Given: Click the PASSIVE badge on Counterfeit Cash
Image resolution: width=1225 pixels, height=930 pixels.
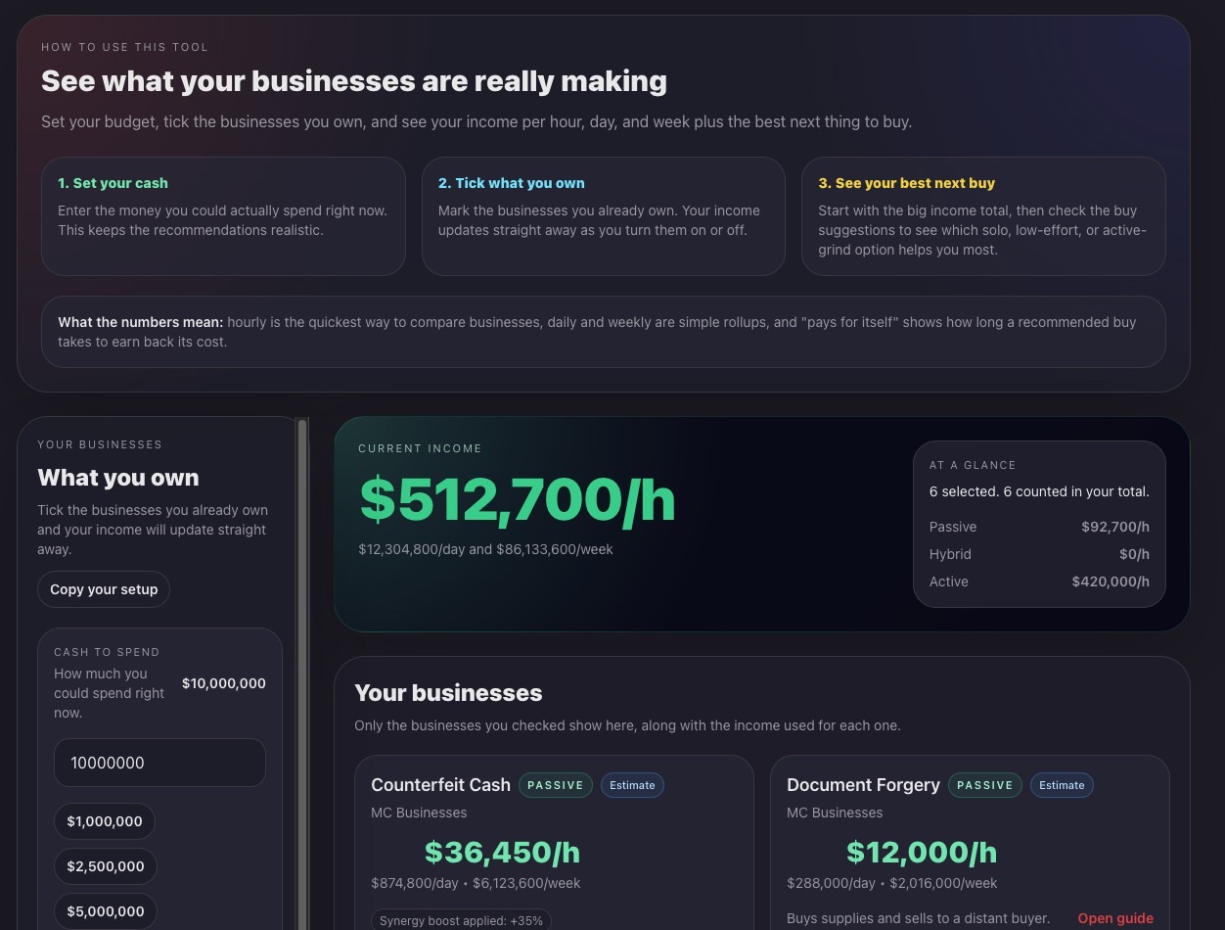Looking at the screenshot, I should pos(555,785).
